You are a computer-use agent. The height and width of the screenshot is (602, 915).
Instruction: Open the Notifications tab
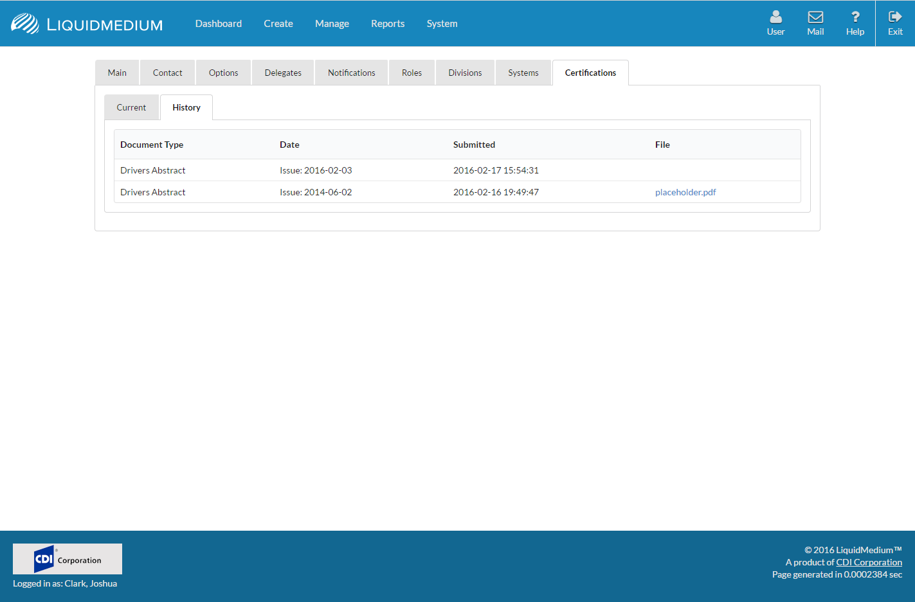[351, 73]
